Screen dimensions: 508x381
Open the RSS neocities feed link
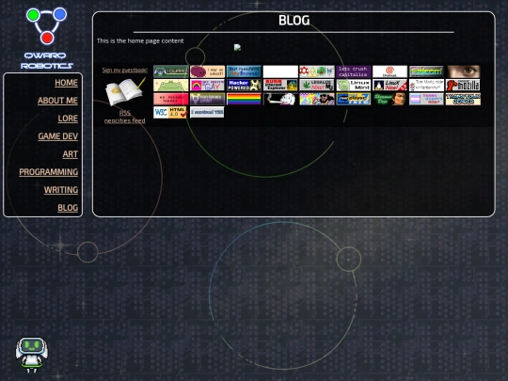125,117
